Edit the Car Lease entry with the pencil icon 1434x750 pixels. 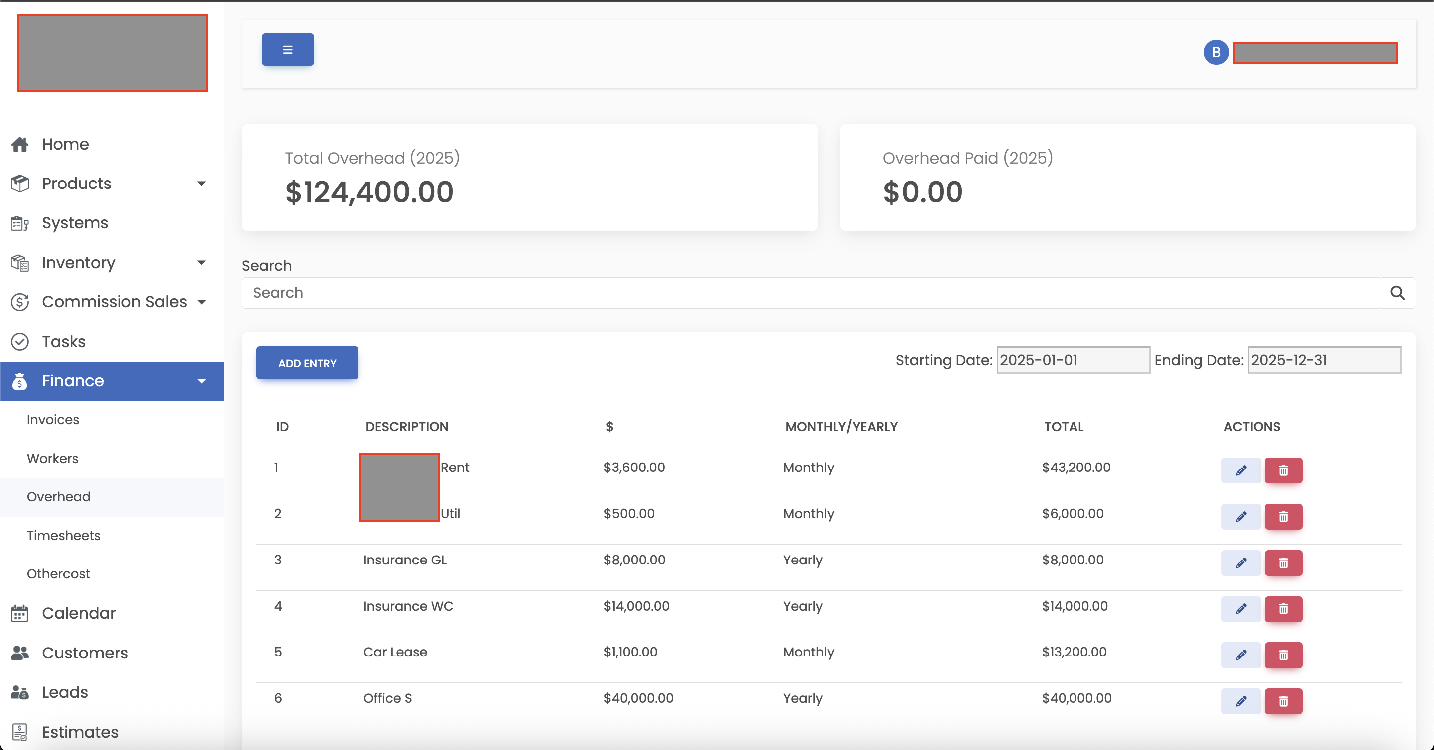[1241, 655]
